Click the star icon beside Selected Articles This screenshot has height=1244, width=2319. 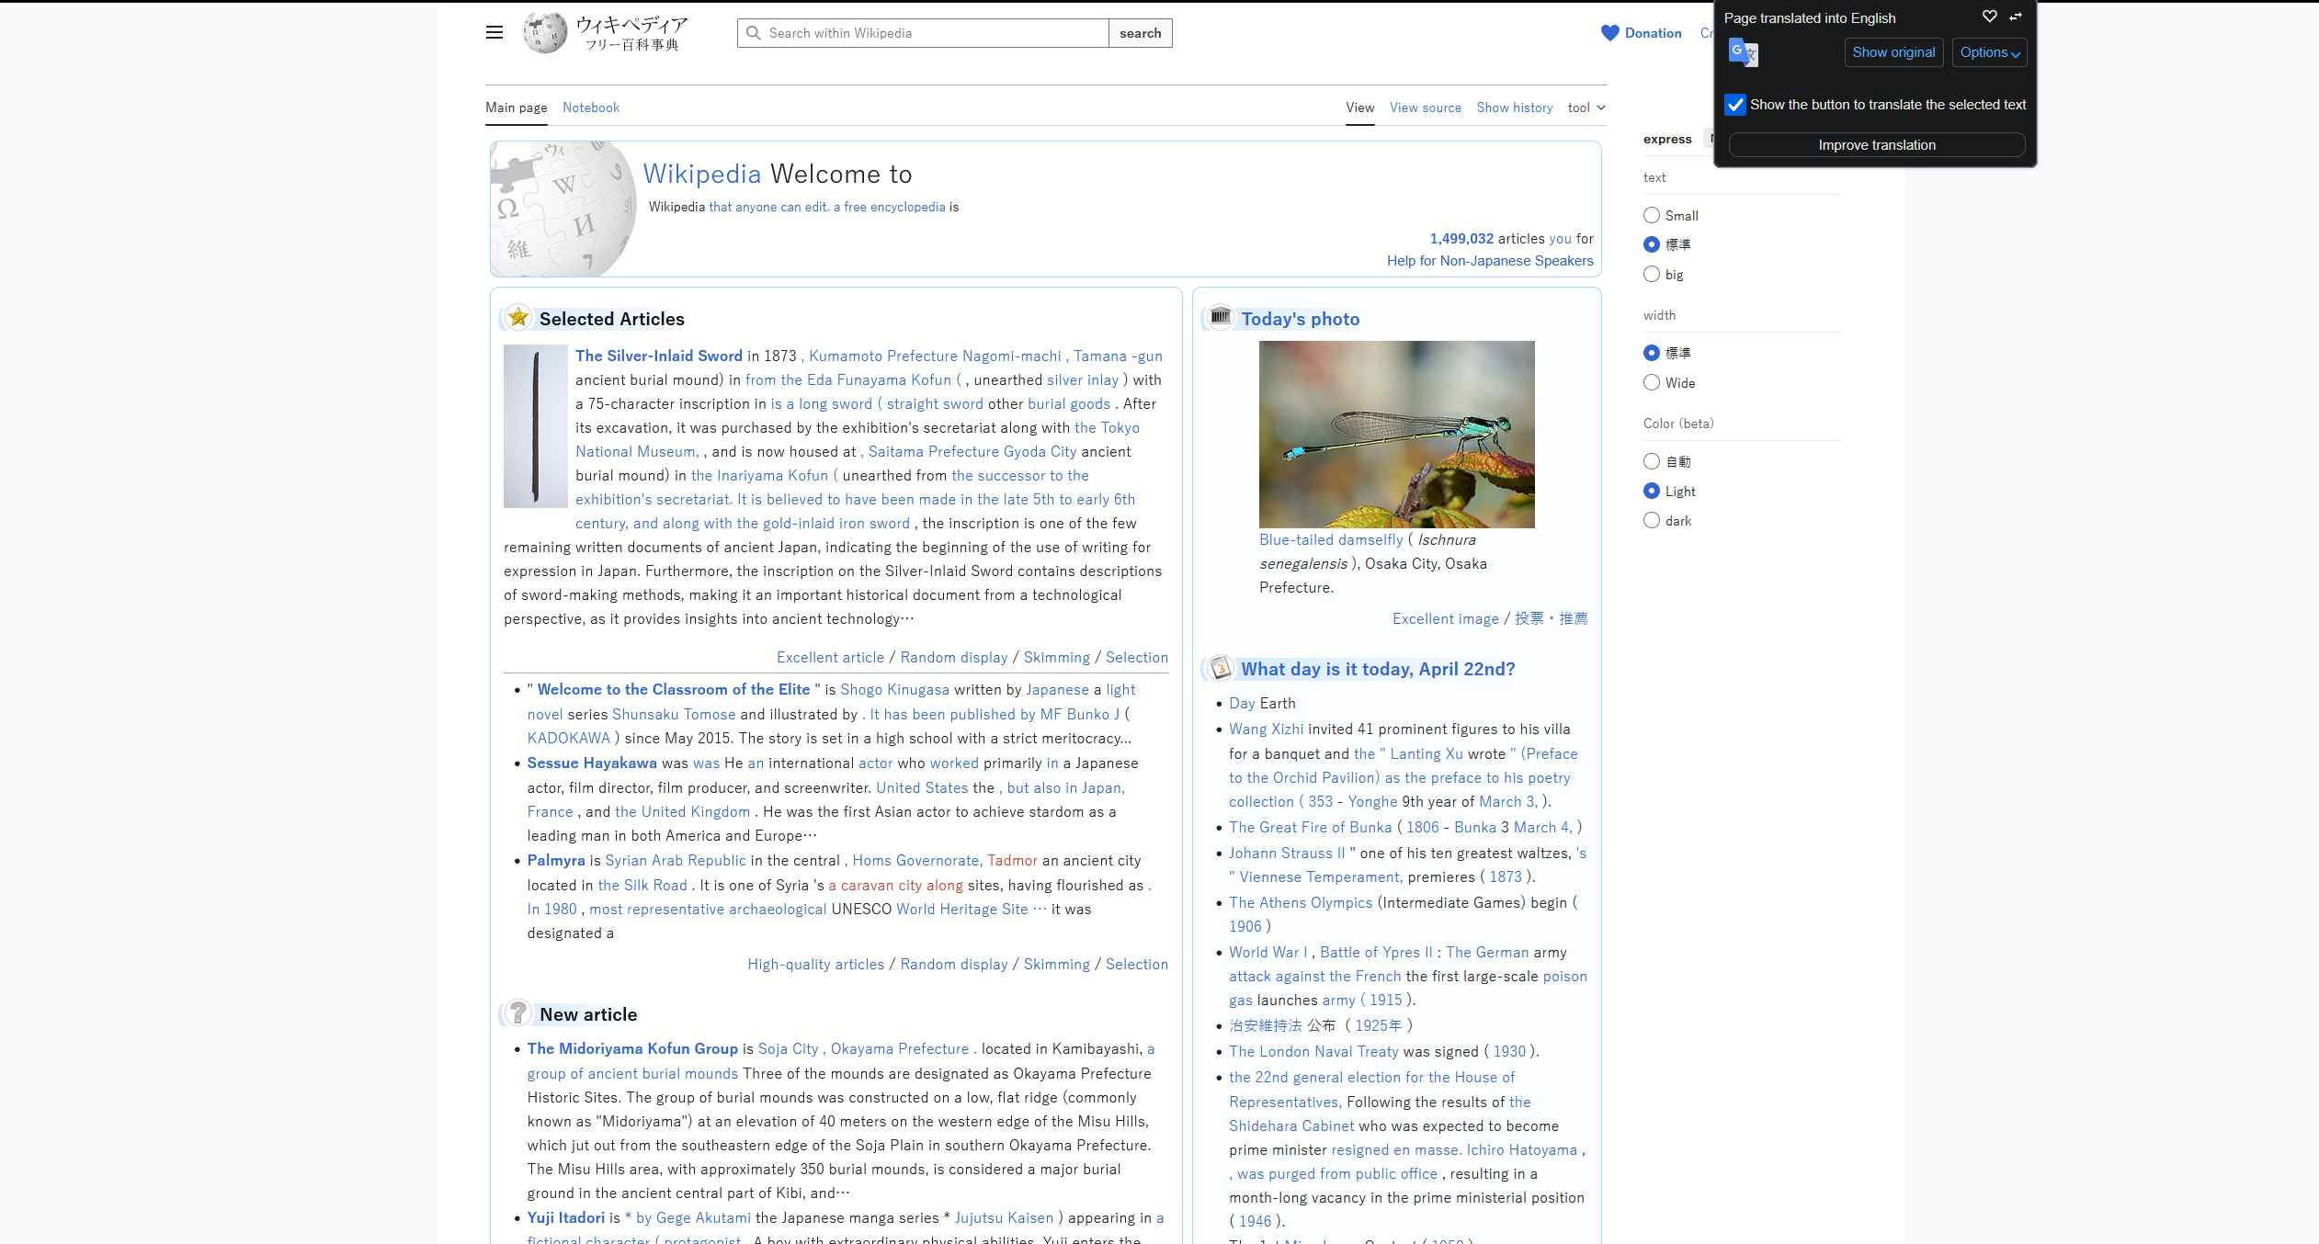[518, 318]
